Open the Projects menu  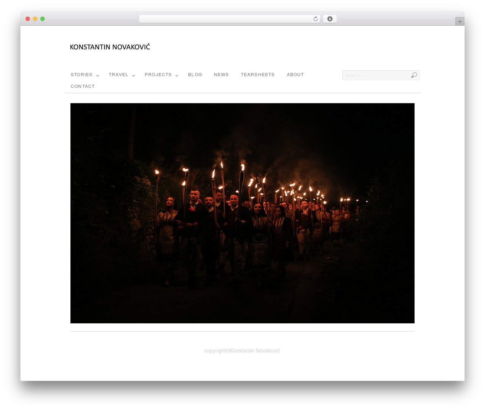(158, 75)
